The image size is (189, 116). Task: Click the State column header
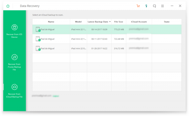(x=167, y=22)
